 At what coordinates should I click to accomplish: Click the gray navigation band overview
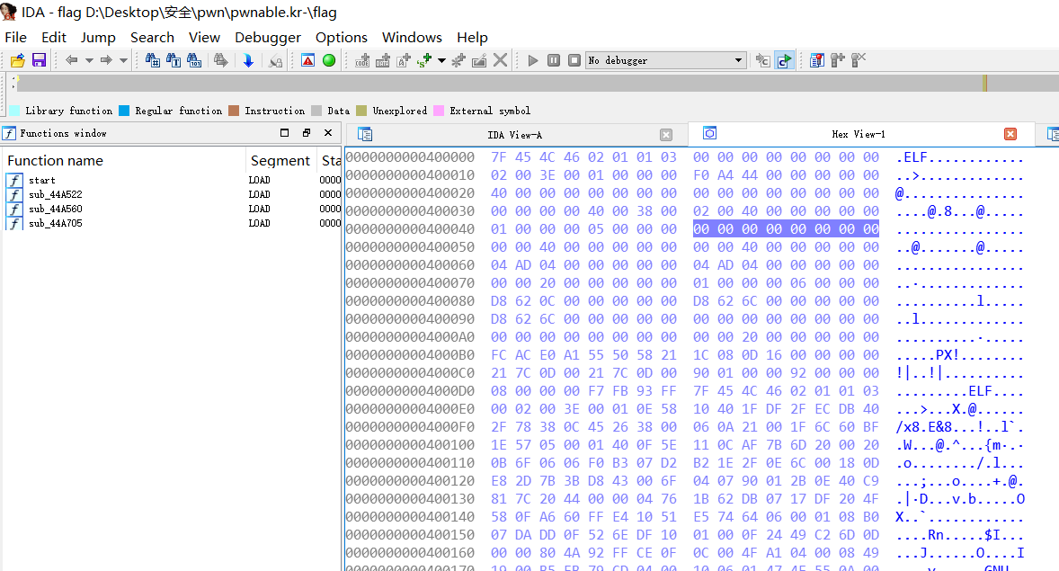click(538, 83)
